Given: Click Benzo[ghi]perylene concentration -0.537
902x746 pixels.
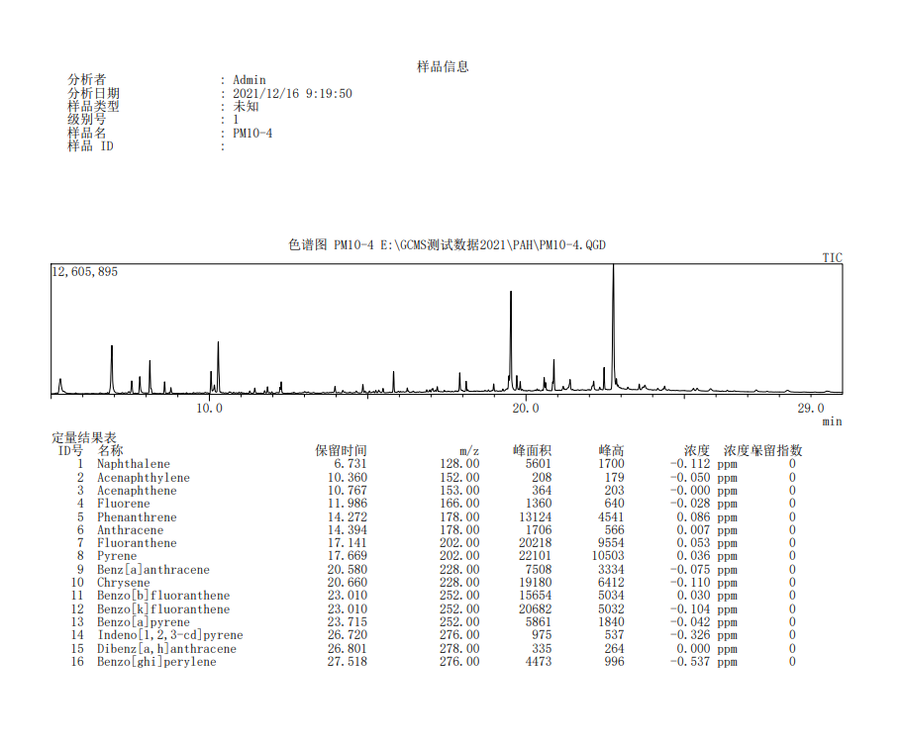Looking at the screenshot, I should point(689,662).
